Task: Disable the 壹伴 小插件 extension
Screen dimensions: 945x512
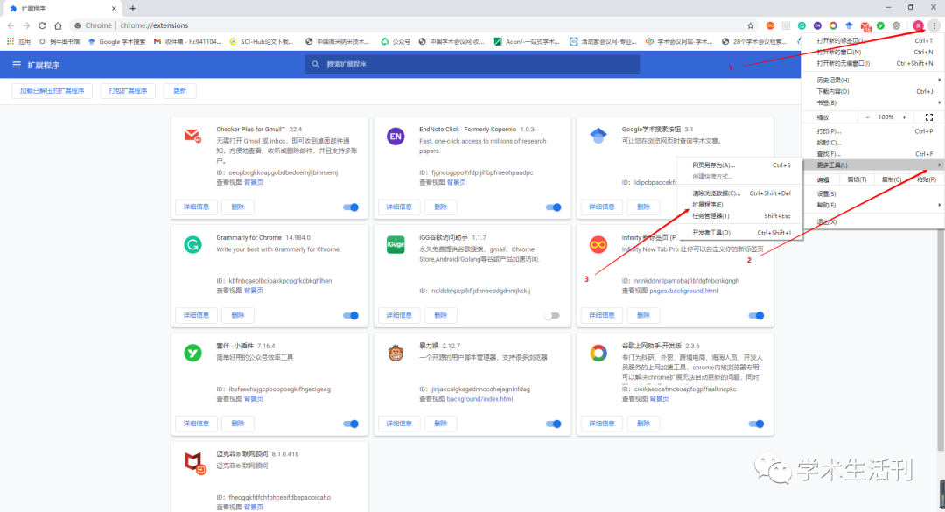Action: 351,424
